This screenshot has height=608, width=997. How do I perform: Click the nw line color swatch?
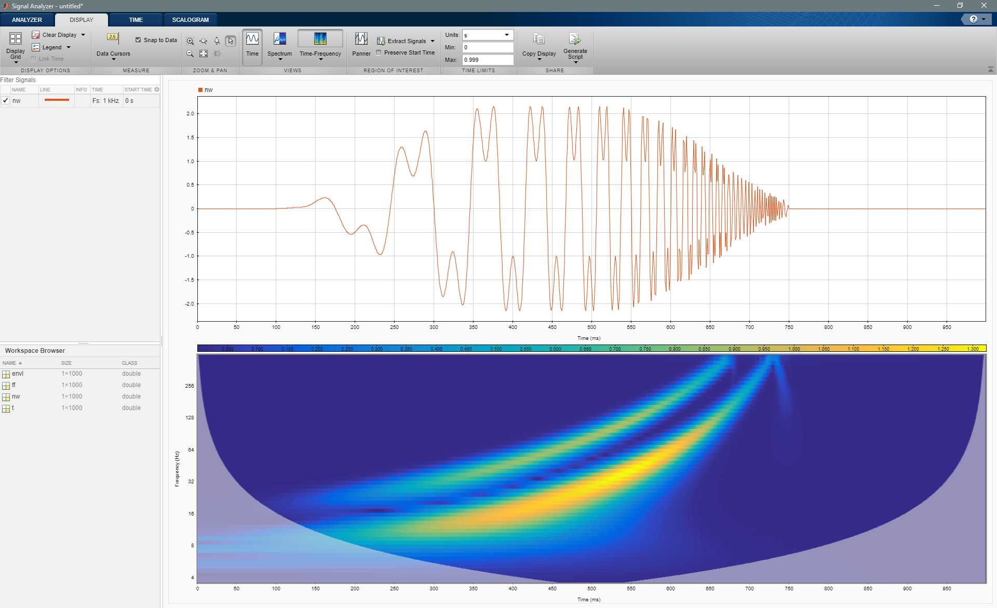tap(57, 100)
